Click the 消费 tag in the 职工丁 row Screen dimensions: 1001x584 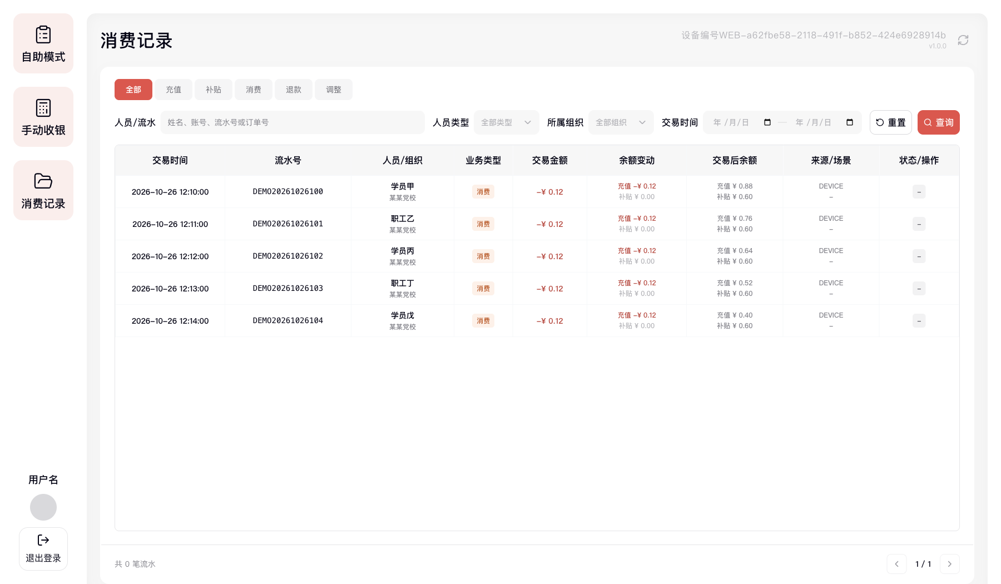point(483,289)
